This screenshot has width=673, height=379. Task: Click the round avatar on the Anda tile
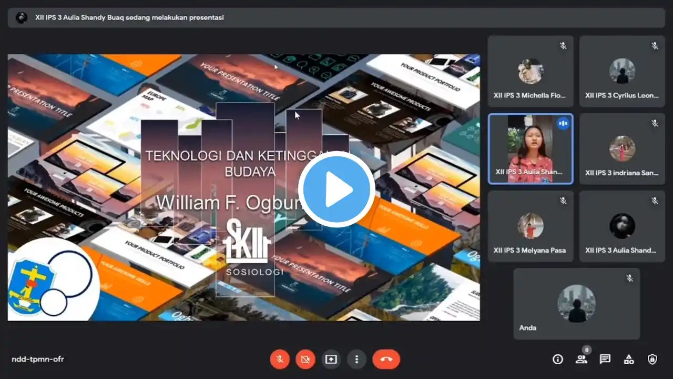tap(577, 304)
